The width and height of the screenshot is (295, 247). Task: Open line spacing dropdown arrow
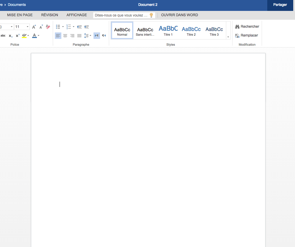(91, 36)
